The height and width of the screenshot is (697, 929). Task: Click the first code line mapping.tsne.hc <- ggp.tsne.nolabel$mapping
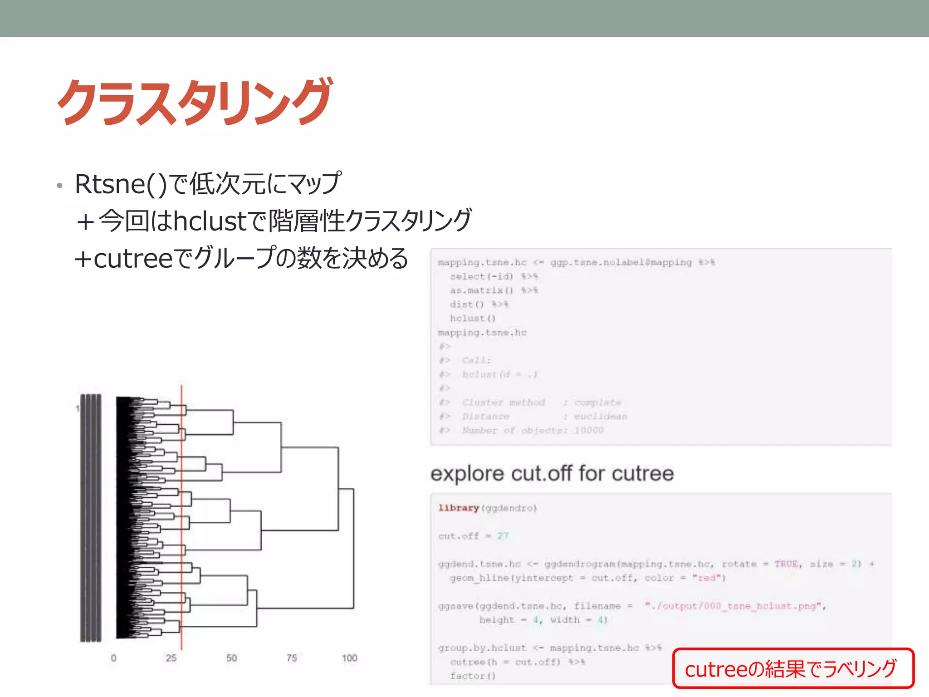pos(576,263)
